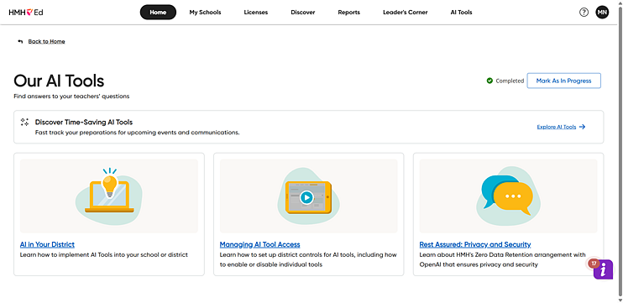Click 'Learn how to set up district controls' description

(x=308, y=259)
